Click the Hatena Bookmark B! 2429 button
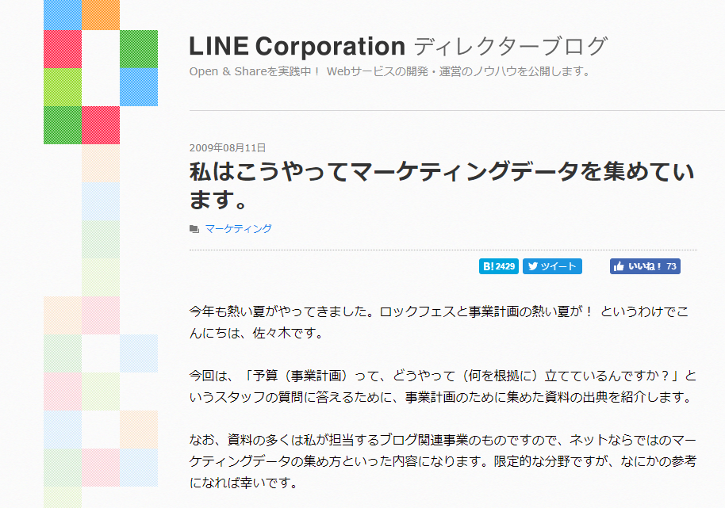Screen dimensions: 725x508 498,266
